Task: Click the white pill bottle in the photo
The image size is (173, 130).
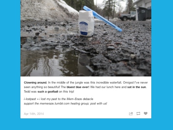Action: click(x=86, y=23)
